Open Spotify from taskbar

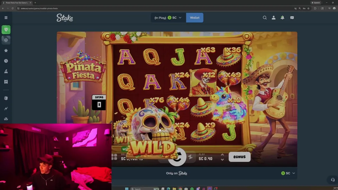[192, 189]
